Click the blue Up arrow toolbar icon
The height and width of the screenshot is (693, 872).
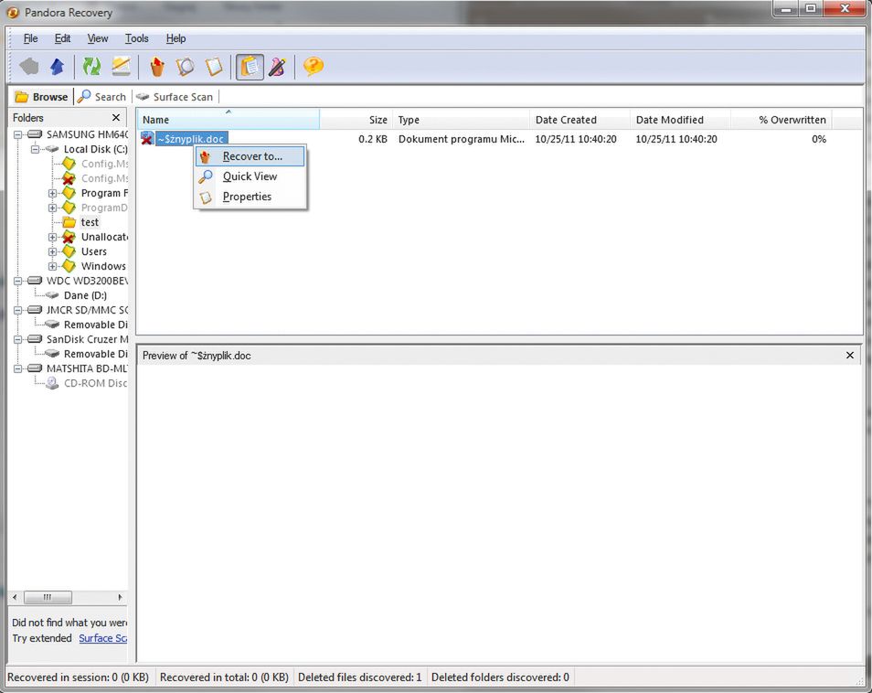pos(58,67)
